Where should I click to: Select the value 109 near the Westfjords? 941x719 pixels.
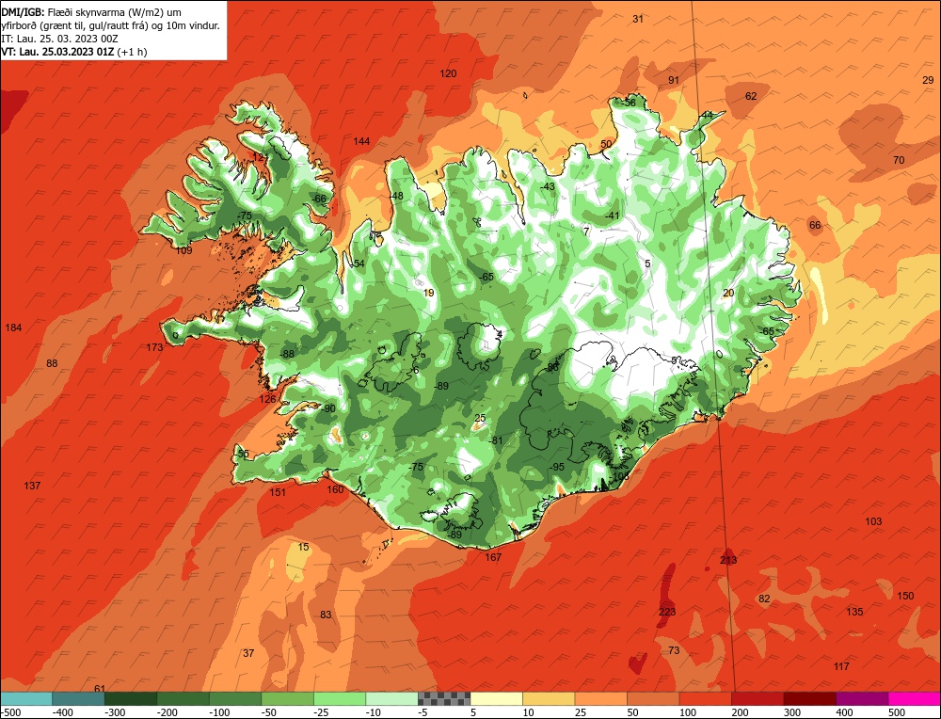[183, 249]
